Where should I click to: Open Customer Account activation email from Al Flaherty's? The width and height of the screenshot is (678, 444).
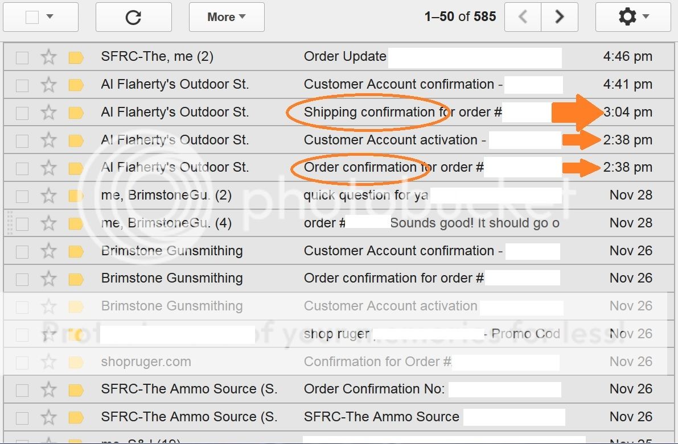(391, 140)
